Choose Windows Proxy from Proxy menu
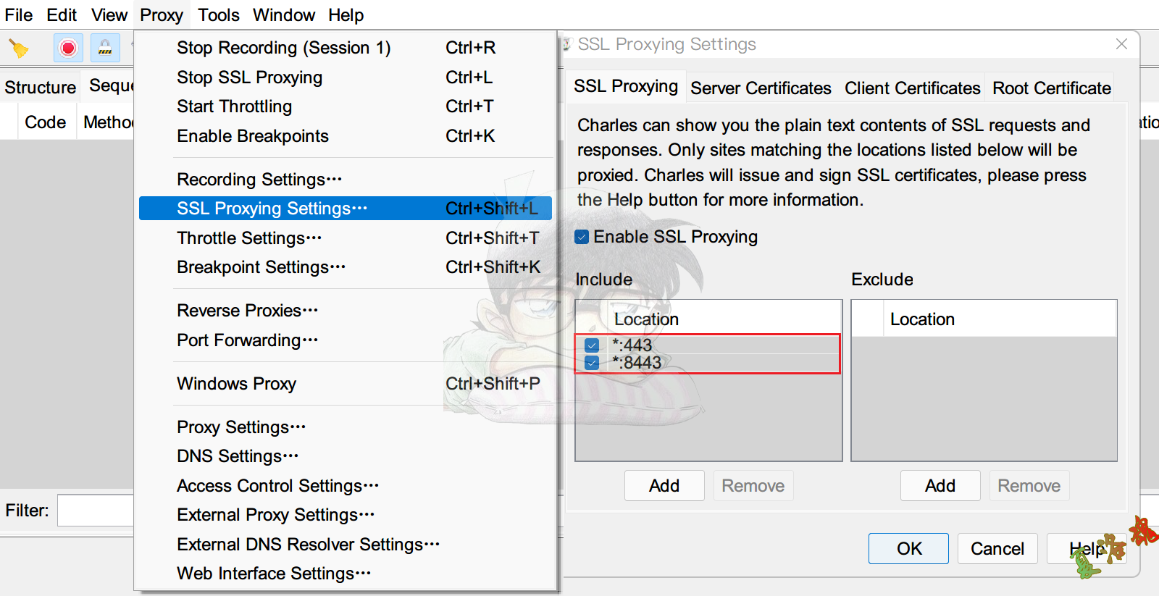 coord(236,384)
